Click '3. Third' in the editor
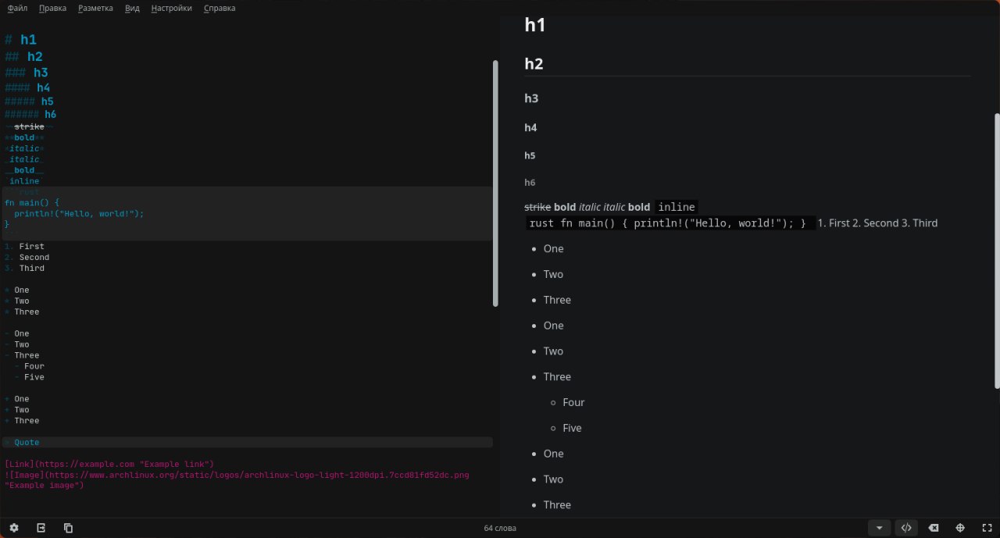Image resolution: width=1000 pixels, height=538 pixels. click(x=24, y=269)
